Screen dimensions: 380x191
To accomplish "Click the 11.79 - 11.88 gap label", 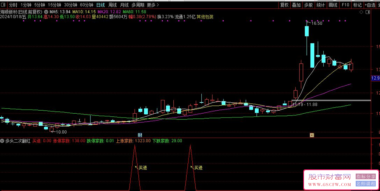I will pos(305,105).
